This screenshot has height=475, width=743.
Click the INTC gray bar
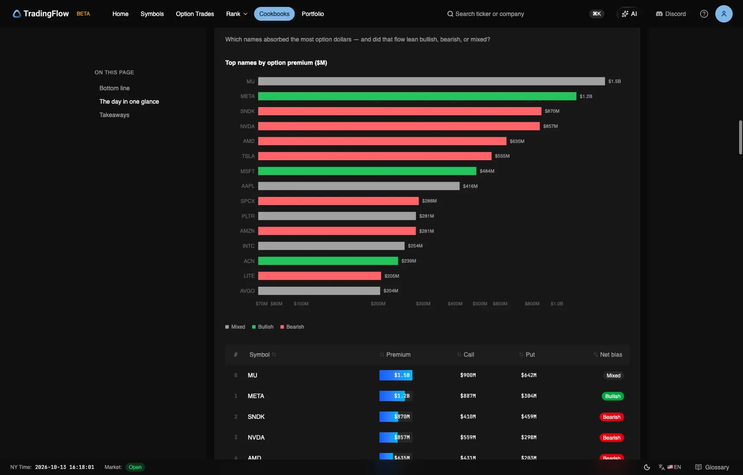(x=331, y=246)
